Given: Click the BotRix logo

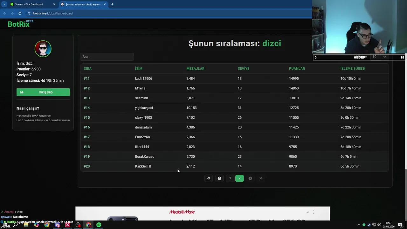Looking at the screenshot, I should tap(20, 24).
